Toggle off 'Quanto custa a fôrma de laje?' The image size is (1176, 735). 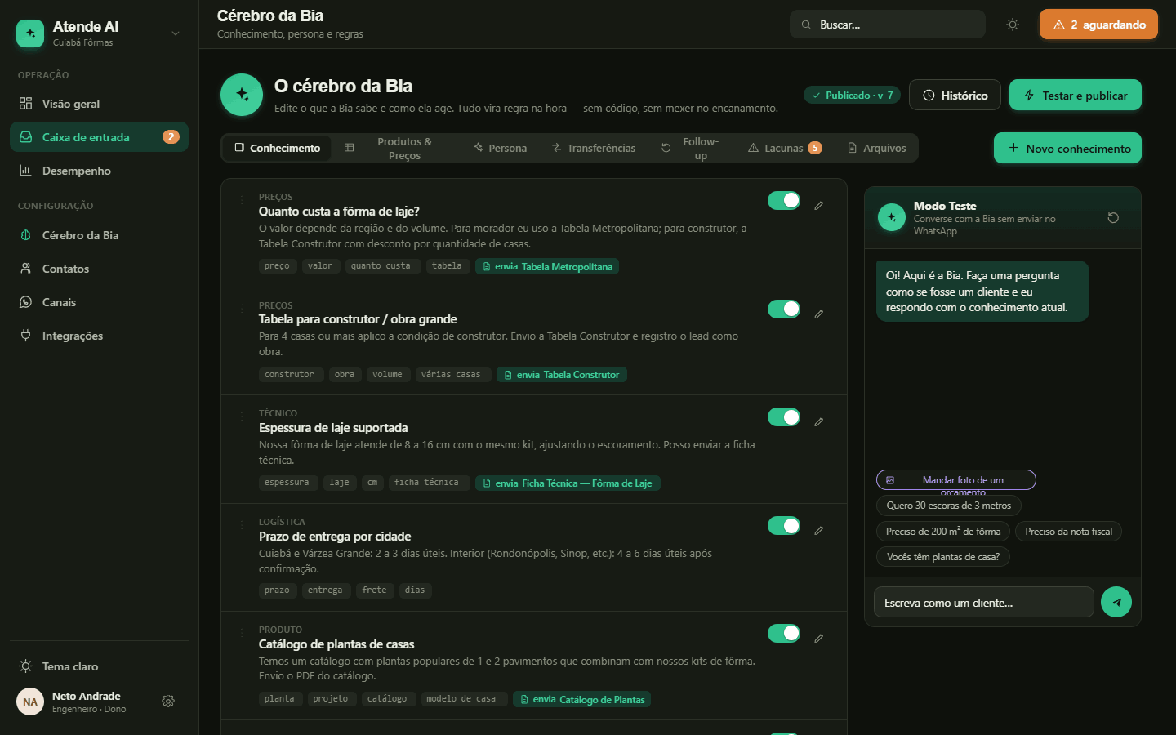click(x=784, y=201)
